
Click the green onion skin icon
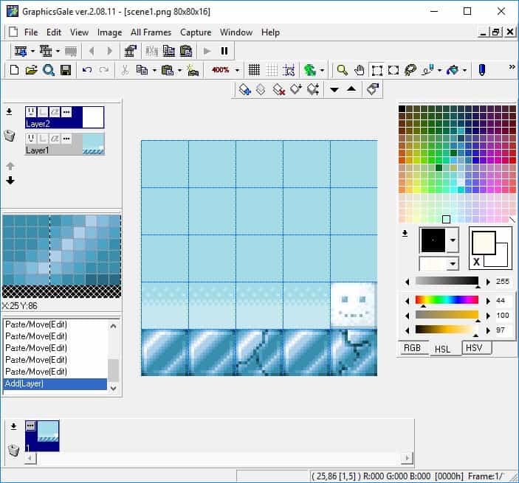[x=310, y=70]
